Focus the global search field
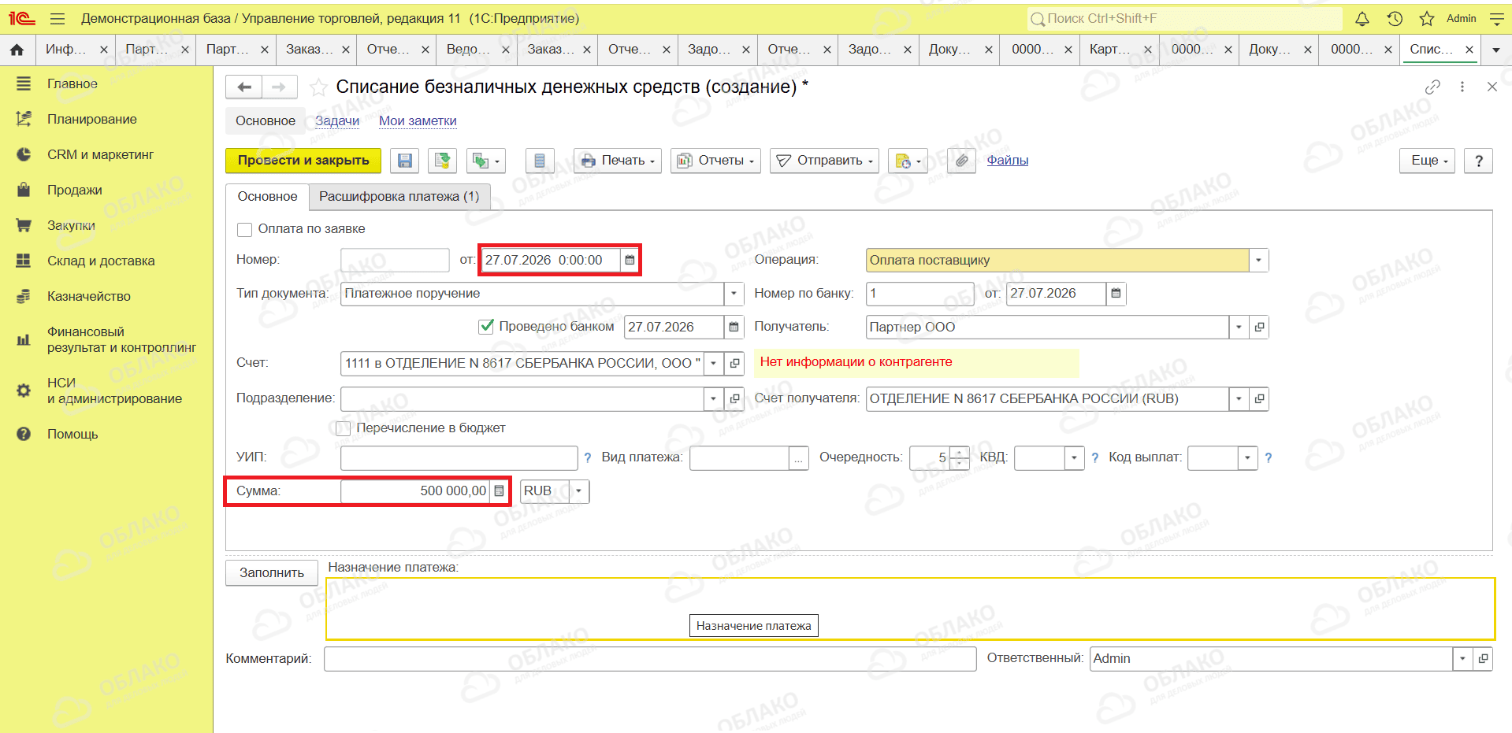The width and height of the screenshot is (1512, 733). pos(1185,19)
